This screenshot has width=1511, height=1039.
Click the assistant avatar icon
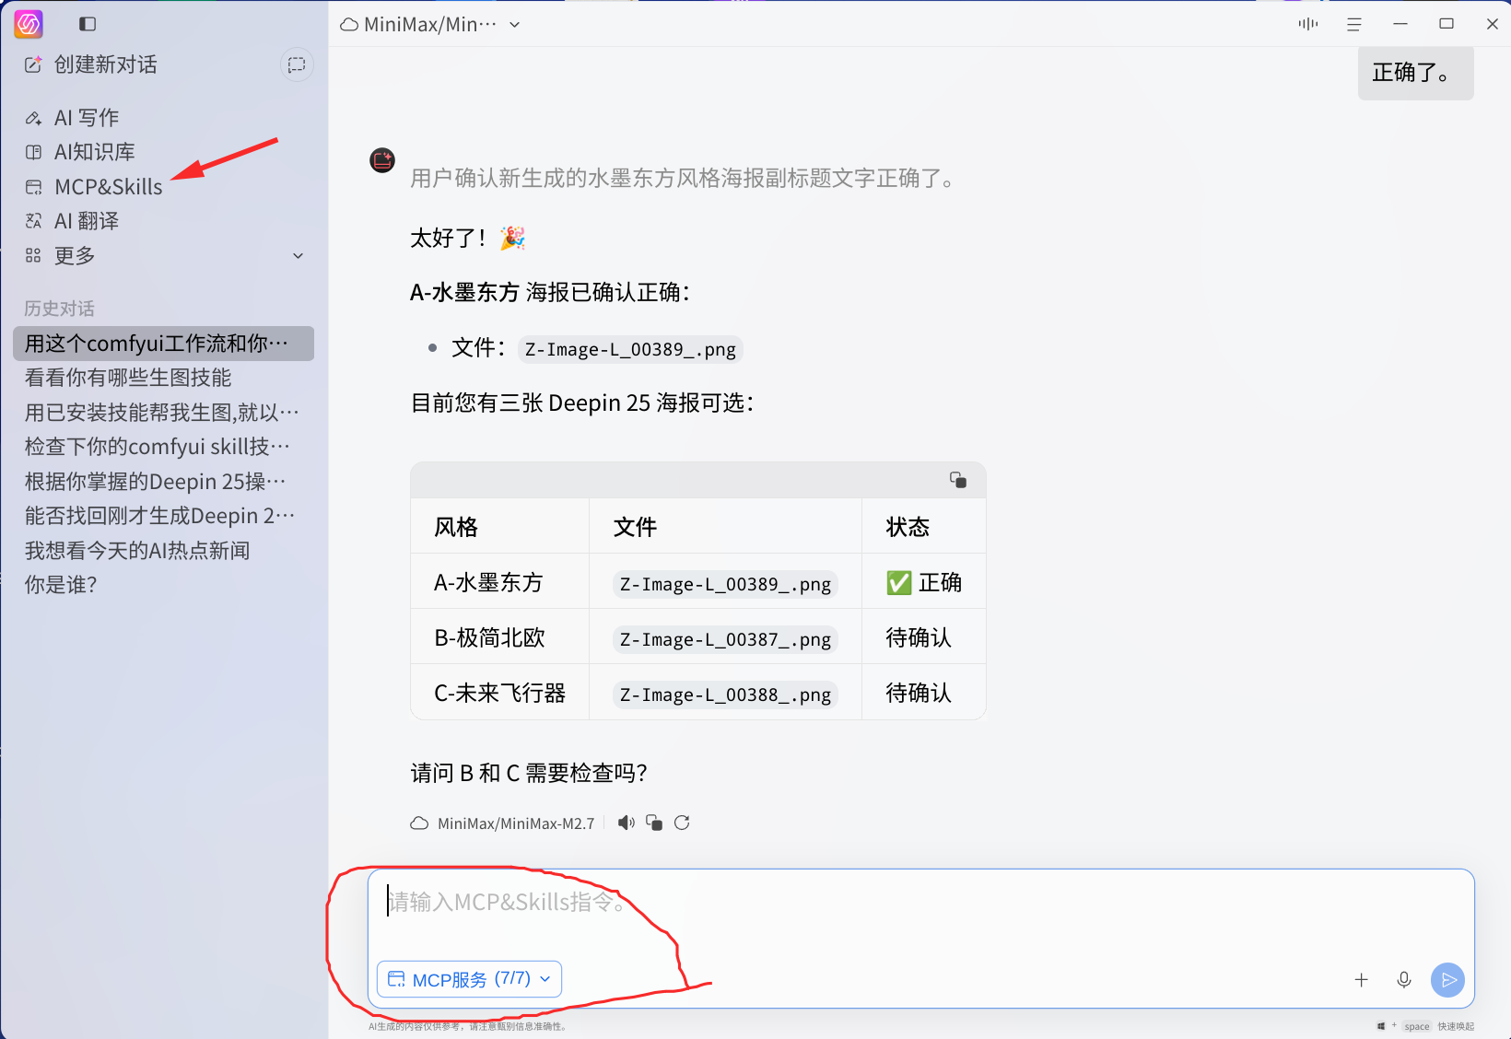click(x=382, y=160)
